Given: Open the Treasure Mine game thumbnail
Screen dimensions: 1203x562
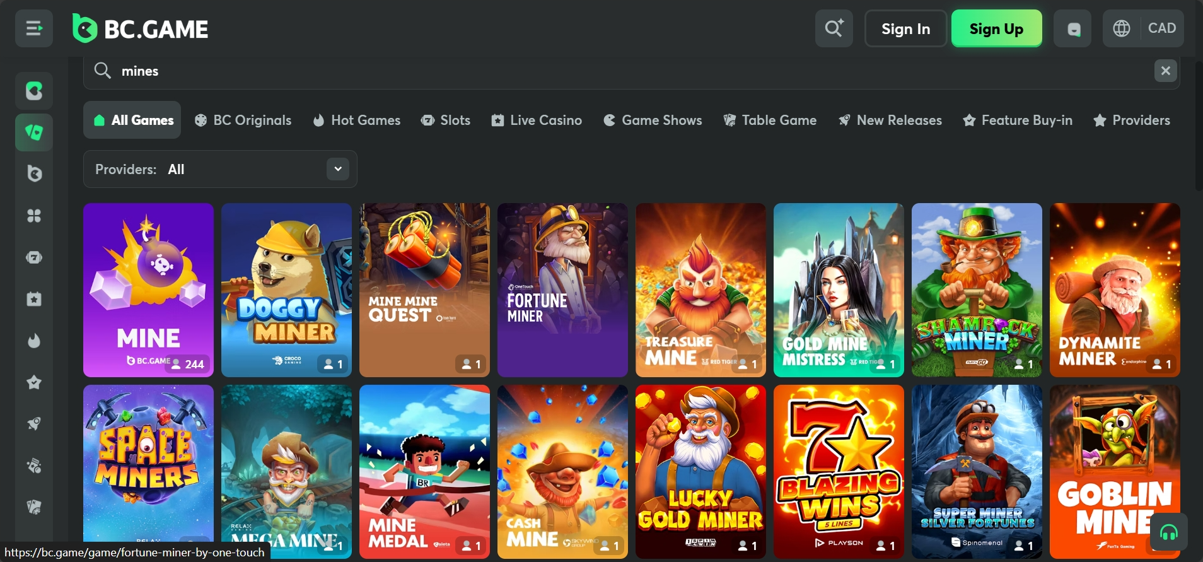Looking at the screenshot, I should (x=700, y=290).
